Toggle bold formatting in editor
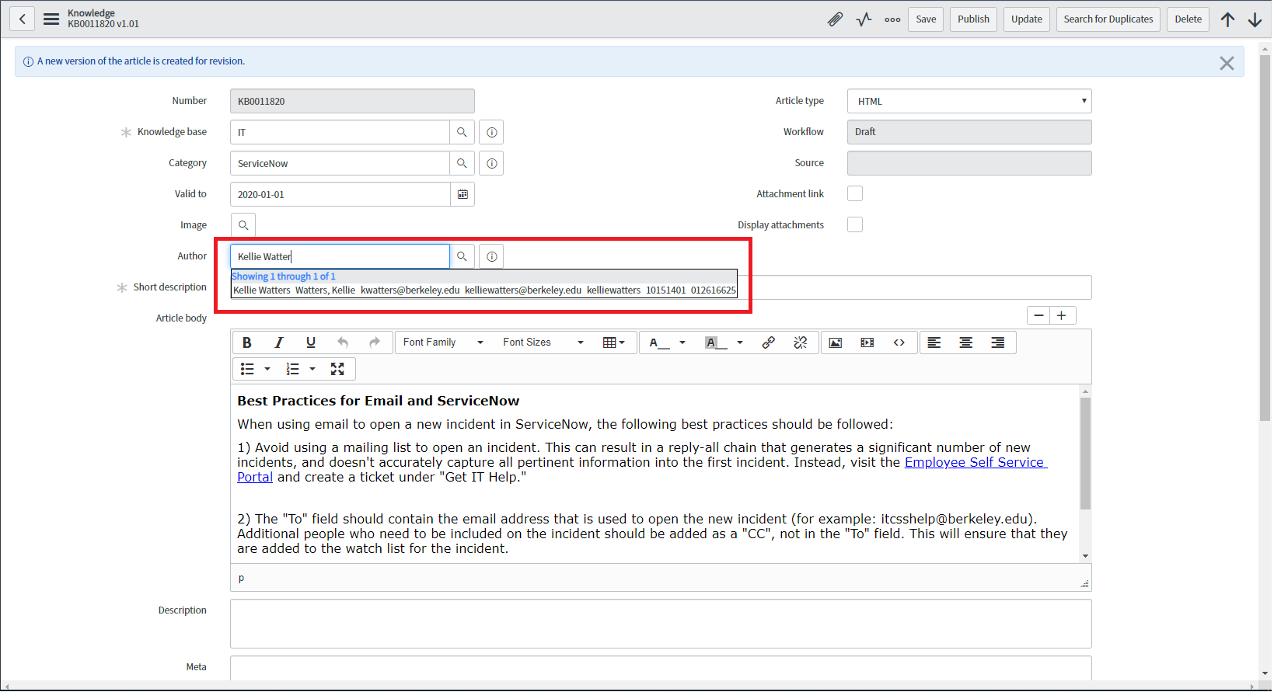Screen dimensions: 1274x692 click(247, 343)
